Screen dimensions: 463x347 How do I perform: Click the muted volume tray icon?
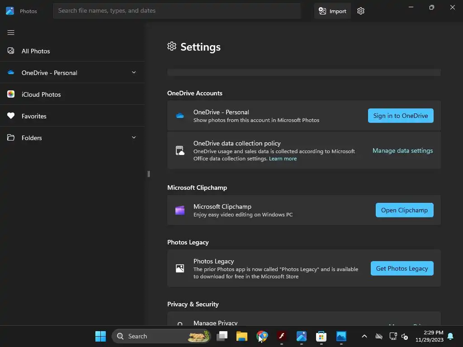pos(405,336)
